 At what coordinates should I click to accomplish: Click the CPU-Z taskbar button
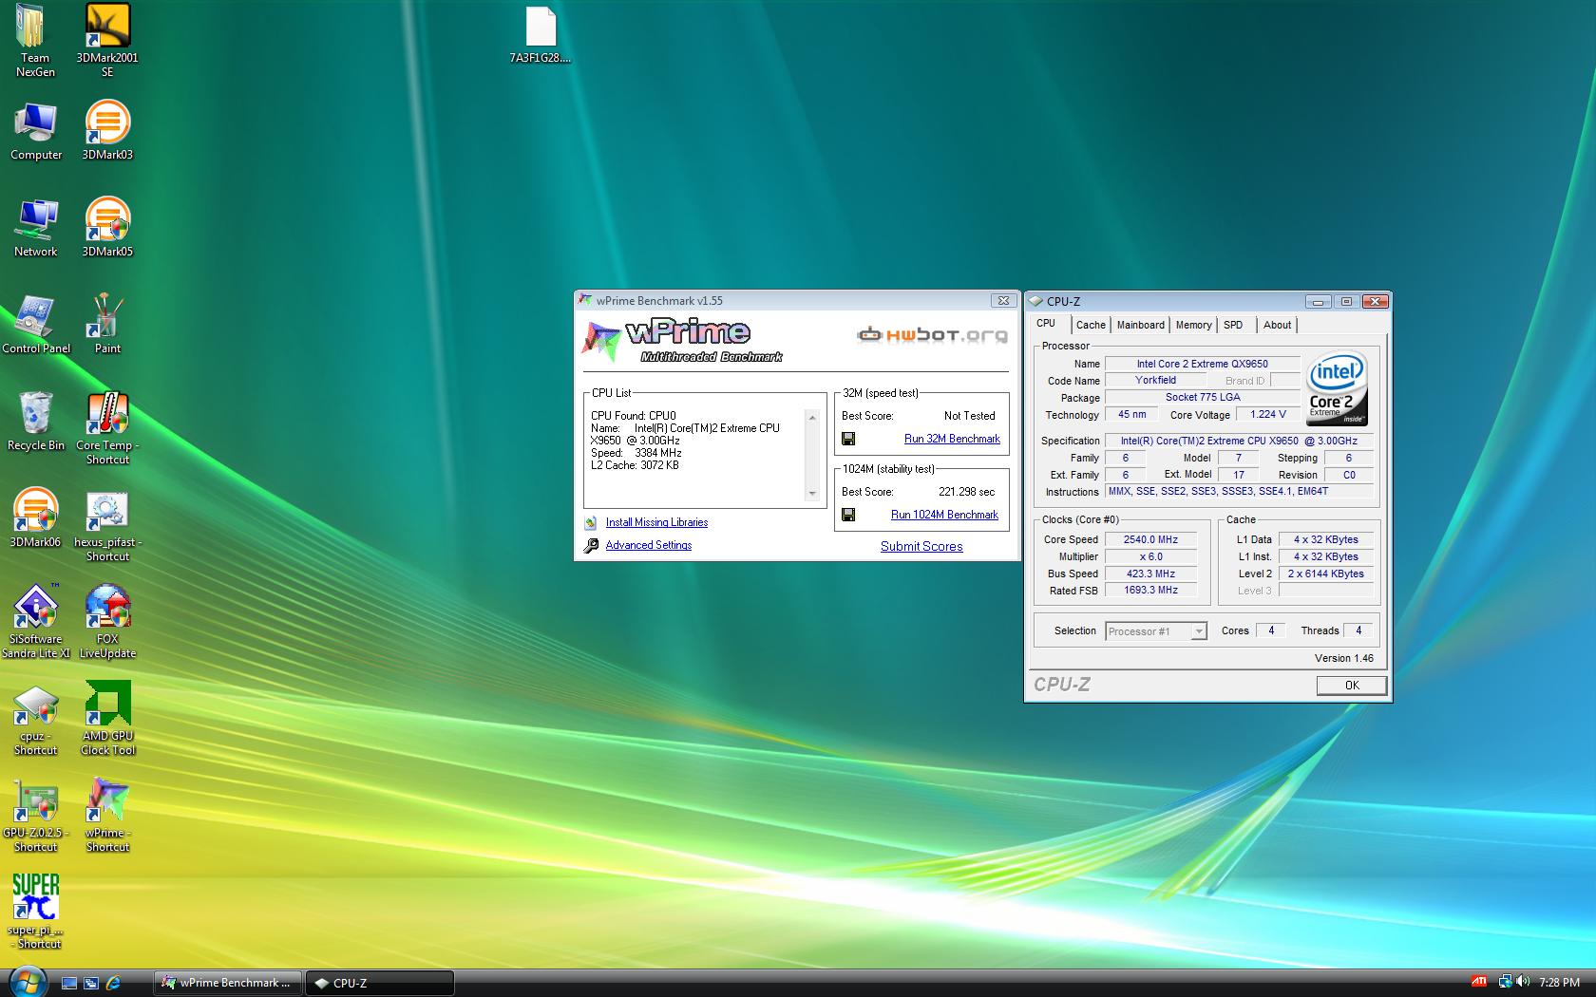click(380, 983)
